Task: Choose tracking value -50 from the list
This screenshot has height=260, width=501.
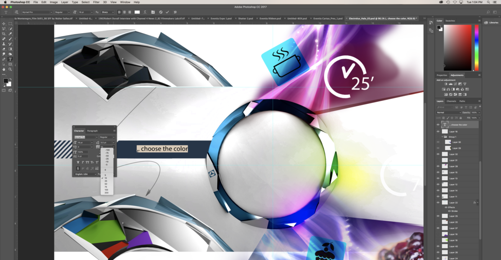Action: [x=107, y=156]
